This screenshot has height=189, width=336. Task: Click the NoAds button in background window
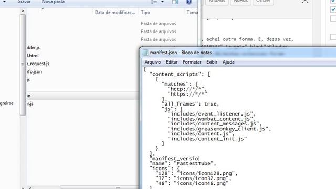240,2
